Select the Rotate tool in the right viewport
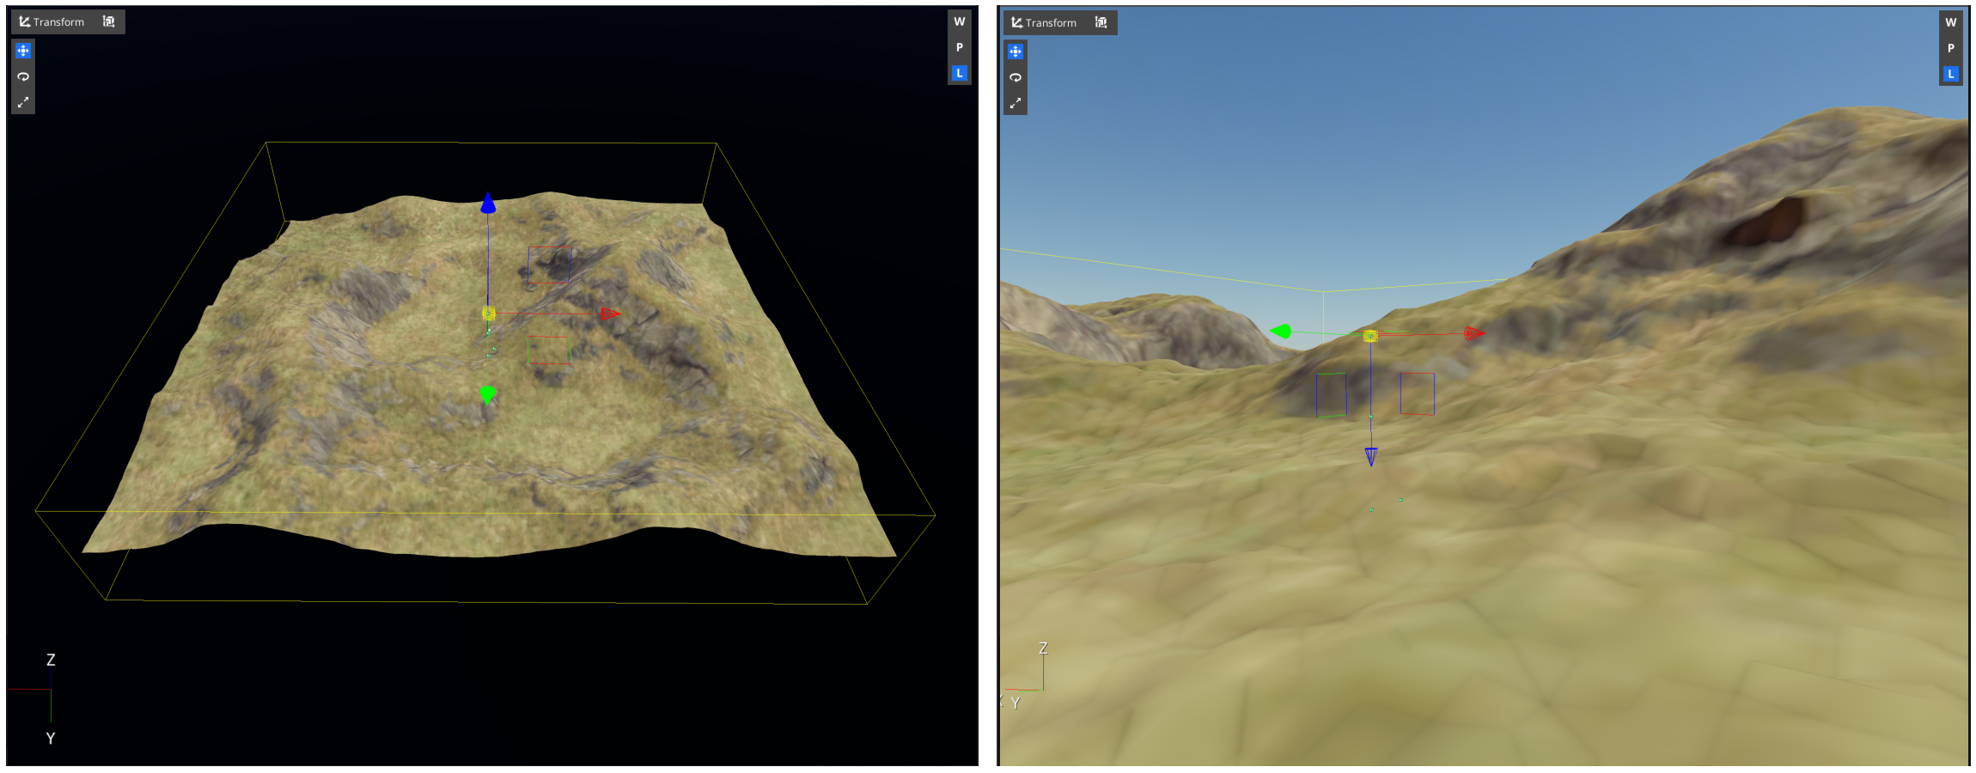 (1016, 77)
